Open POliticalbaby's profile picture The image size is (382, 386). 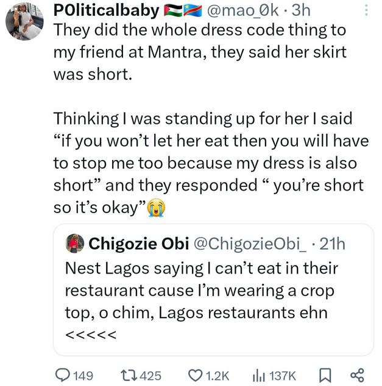pos(24,21)
